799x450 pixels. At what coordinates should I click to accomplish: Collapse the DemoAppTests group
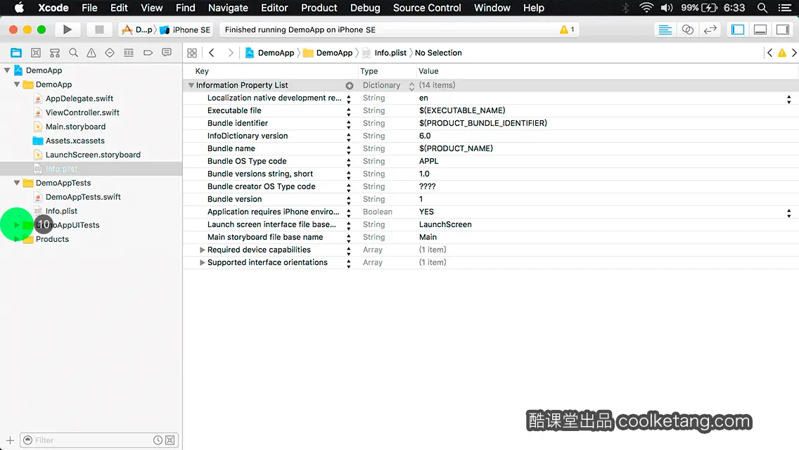coord(17,182)
